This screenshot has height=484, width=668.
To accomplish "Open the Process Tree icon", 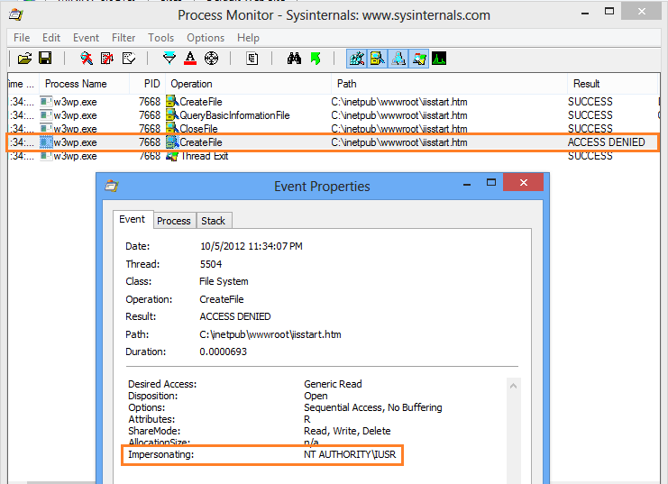I will pyautogui.click(x=252, y=58).
